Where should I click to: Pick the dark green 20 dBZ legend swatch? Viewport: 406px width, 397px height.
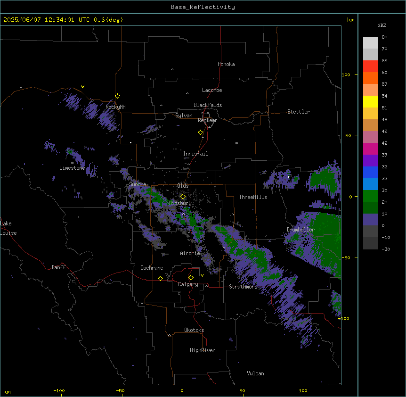(370, 208)
